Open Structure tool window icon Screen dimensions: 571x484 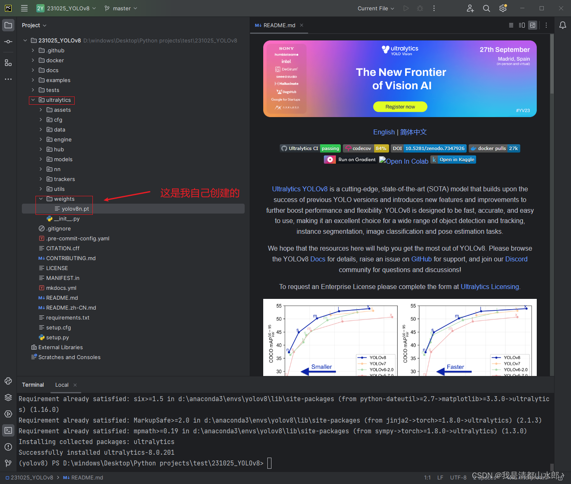pos(8,63)
